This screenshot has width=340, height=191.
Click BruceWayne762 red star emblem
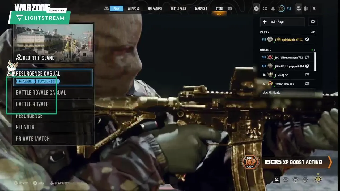[x=270, y=57]
